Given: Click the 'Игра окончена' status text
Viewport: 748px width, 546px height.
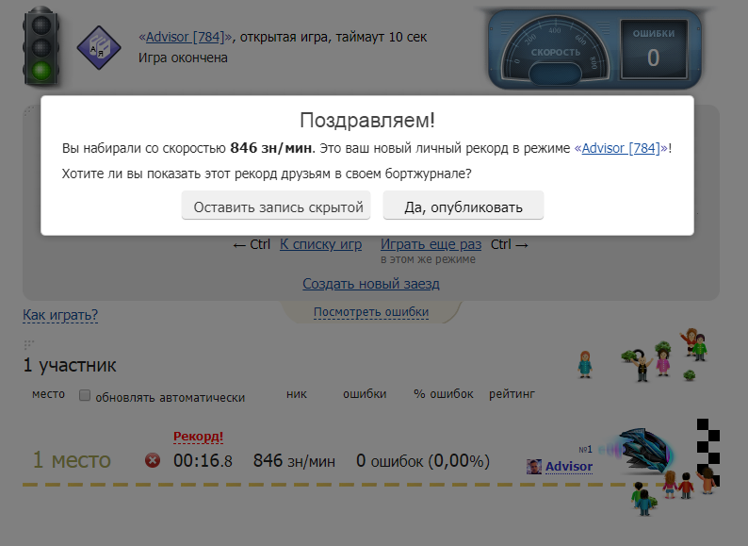Looking at the screenshot, I should click(x=183, y=58).
